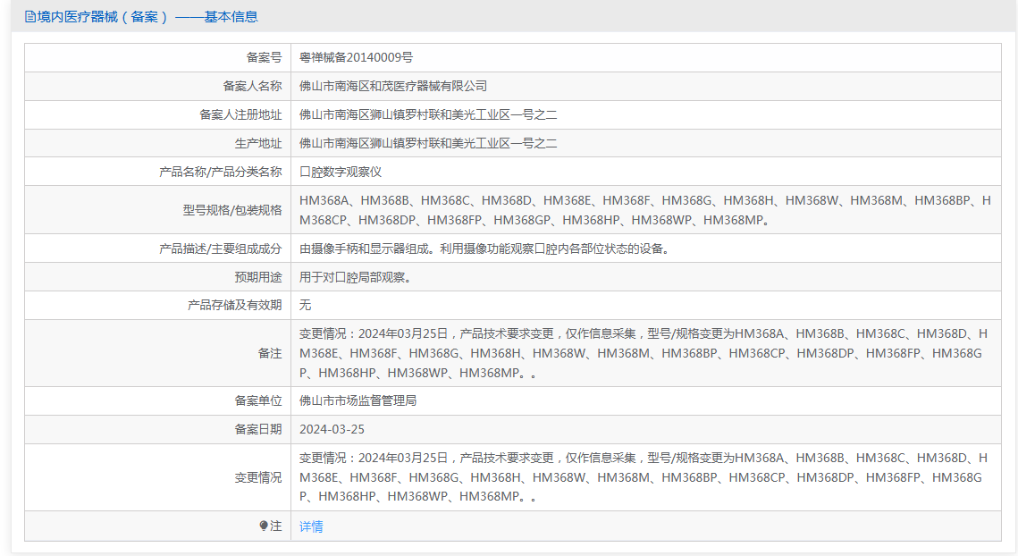This screenshot has width=1018, height=556.
Task: Select authority 佛山市市场监督管理局
Action: point(358,400)
